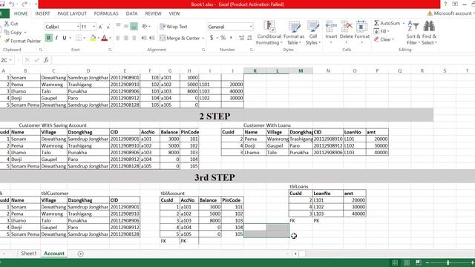Add a new sheet with plus button
475x267 pixels.
80,254
